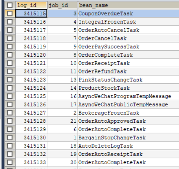The width and height of the screenshot is (179, 169).
Task: Select the log_id cell 3415117
Action: (31, 30)
